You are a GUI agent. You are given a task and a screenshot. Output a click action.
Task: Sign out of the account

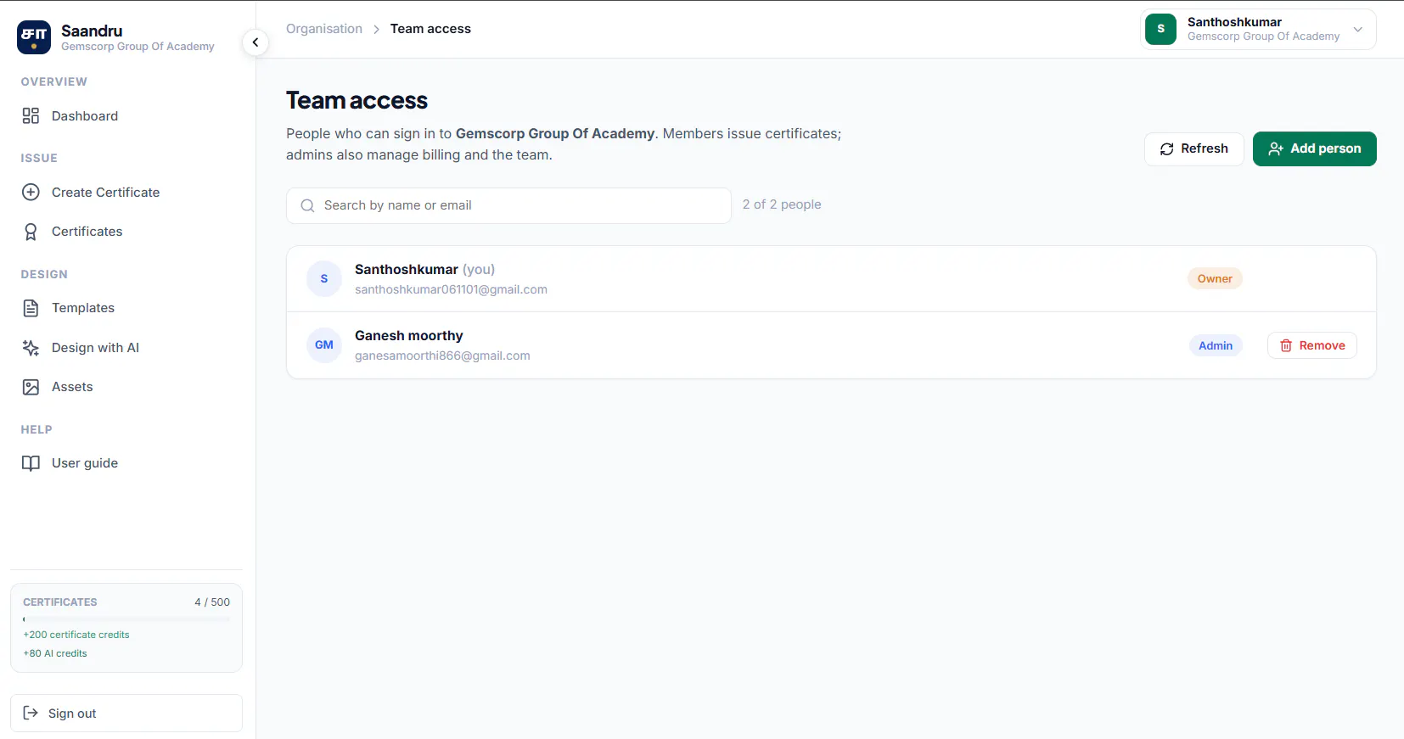(126, 714)
